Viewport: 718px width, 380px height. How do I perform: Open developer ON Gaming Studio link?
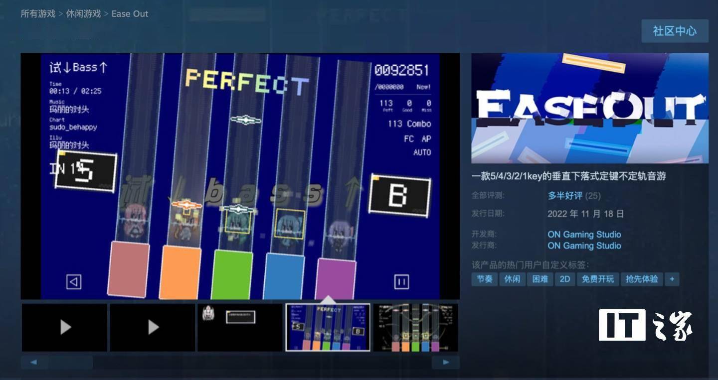[584, 234]
